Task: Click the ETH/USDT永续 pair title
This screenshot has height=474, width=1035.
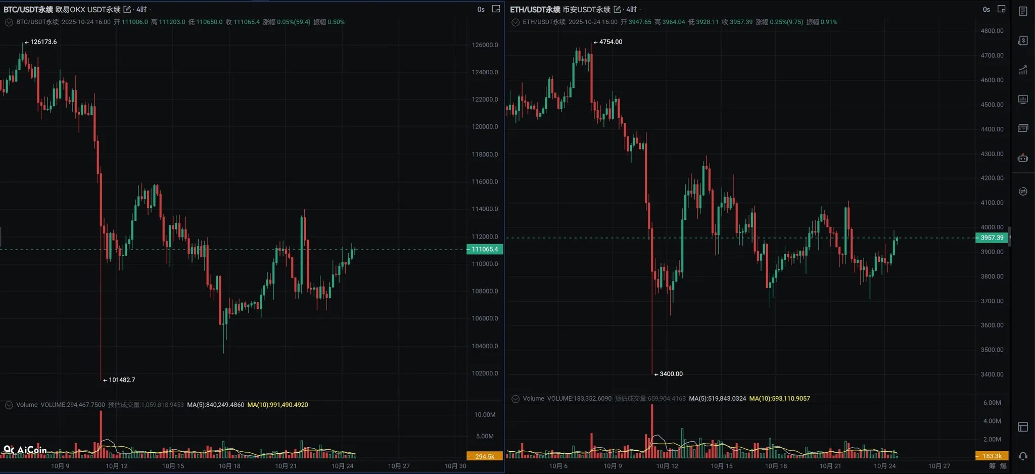Action: [535, 10]
